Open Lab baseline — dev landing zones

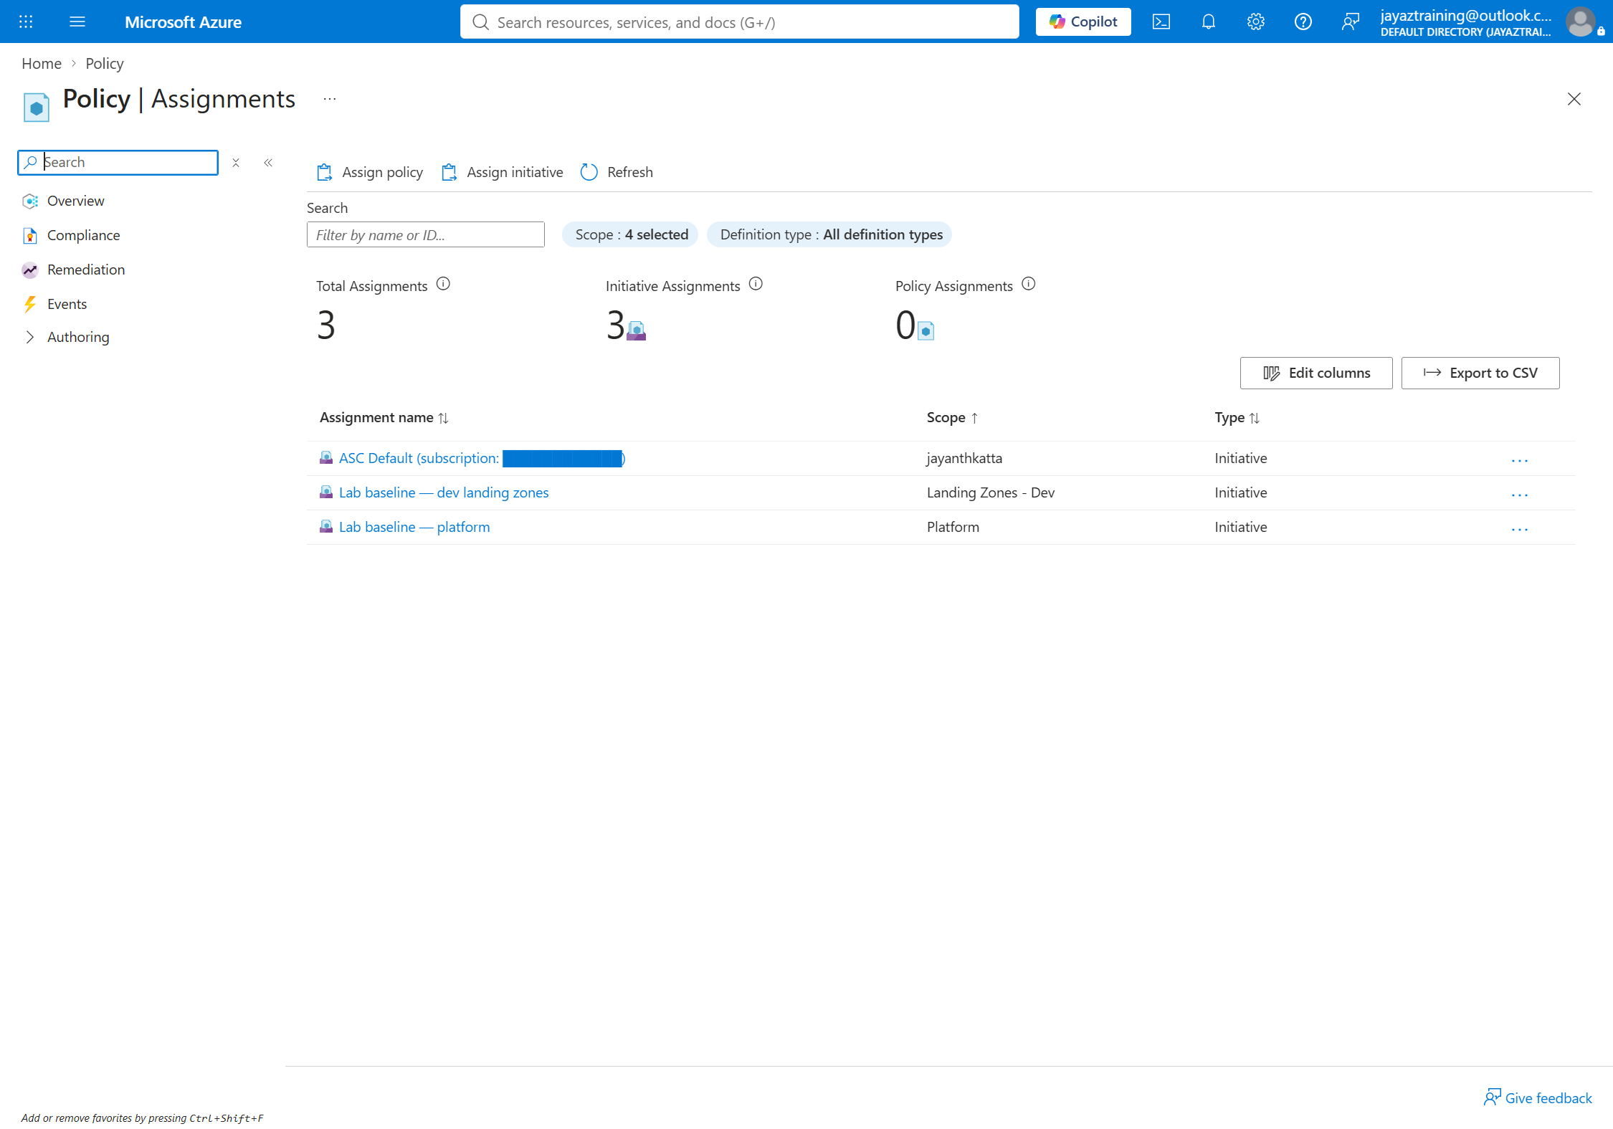point(444,492)
